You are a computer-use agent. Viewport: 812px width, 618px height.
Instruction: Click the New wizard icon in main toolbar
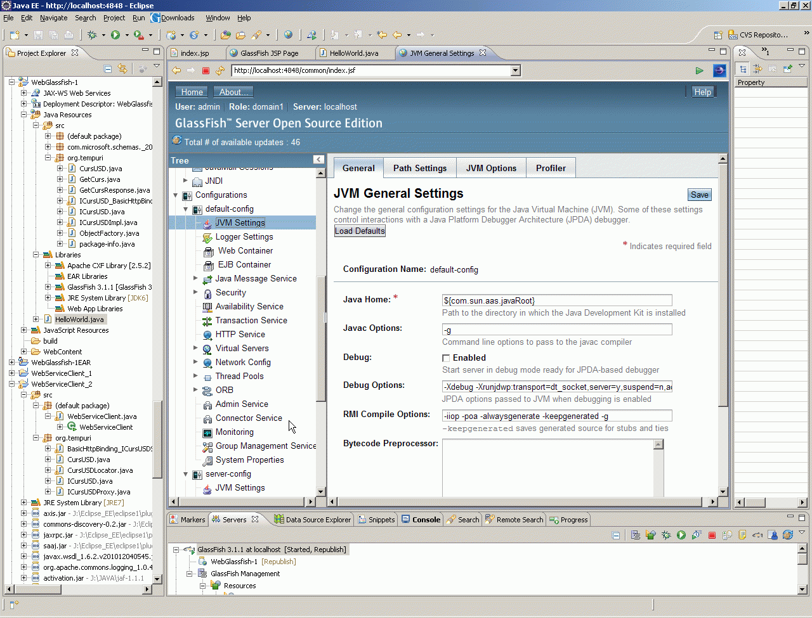point(15,35)
